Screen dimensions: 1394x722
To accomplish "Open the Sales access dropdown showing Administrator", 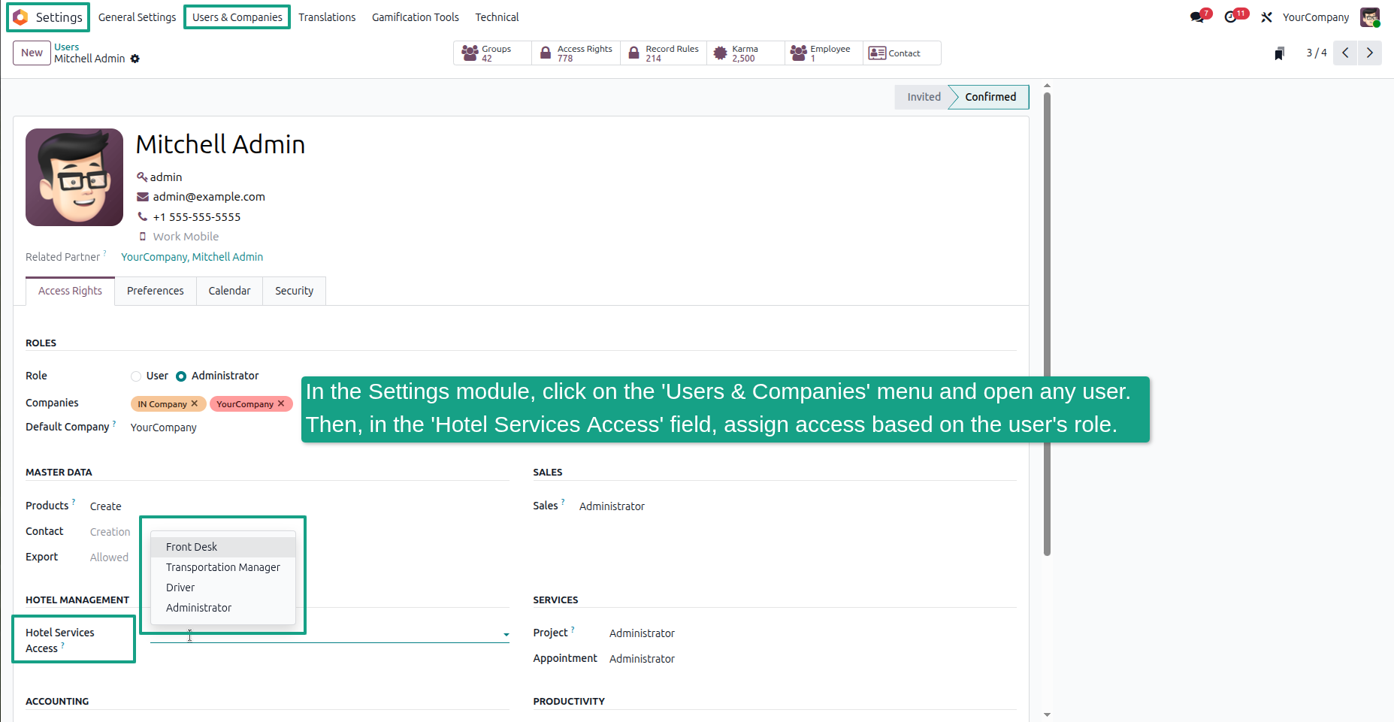I will point(612,506).
